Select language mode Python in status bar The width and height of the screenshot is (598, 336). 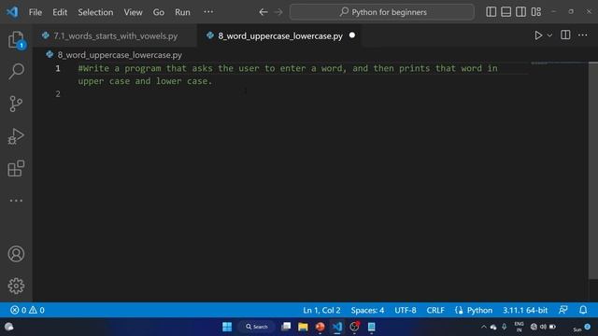(479, 310)
